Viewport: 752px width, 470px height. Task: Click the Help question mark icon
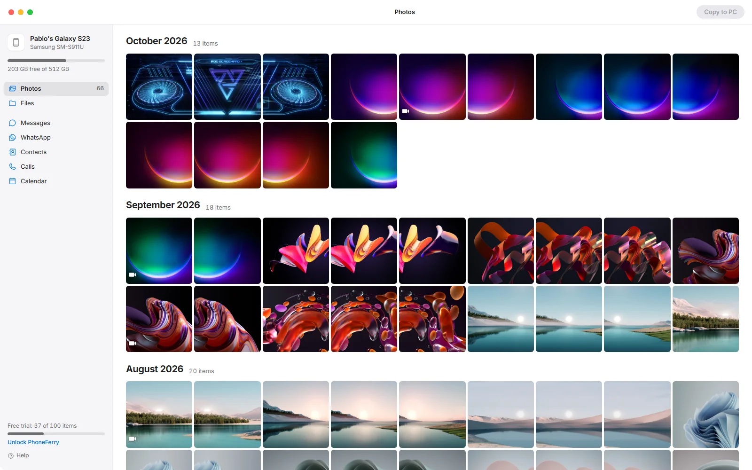[11, 456]
